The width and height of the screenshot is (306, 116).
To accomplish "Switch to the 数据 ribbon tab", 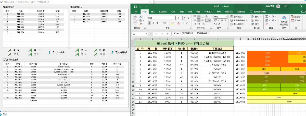I will click(x=182, y=11).
